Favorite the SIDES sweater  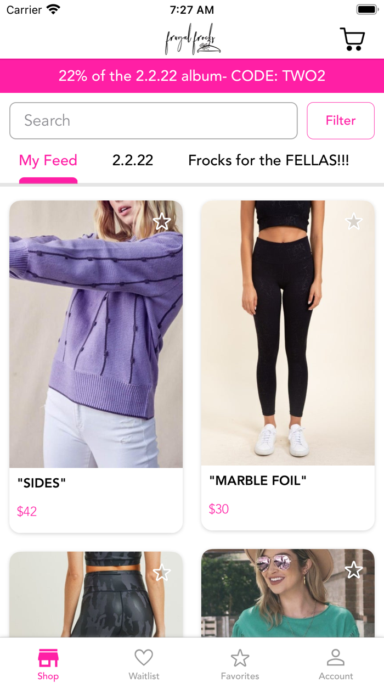(x=162, y=222)
